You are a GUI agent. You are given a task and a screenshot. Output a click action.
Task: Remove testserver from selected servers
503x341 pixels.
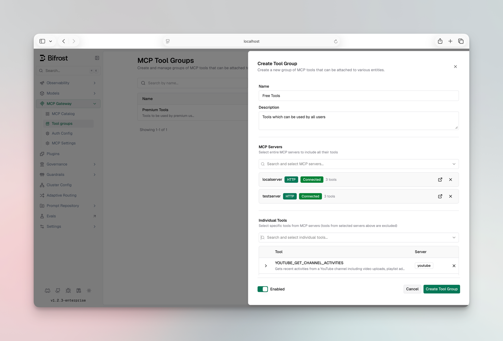tap(450, 196)
